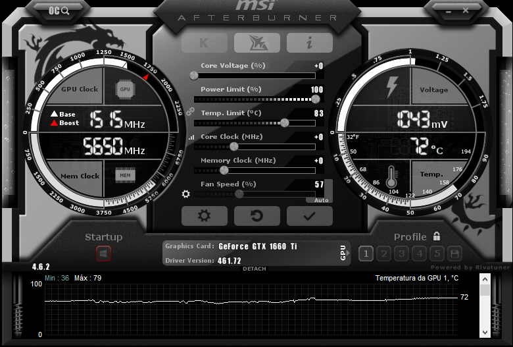Click the DETACH monitor button
This screenshot has height=347, width=513.
255,269
